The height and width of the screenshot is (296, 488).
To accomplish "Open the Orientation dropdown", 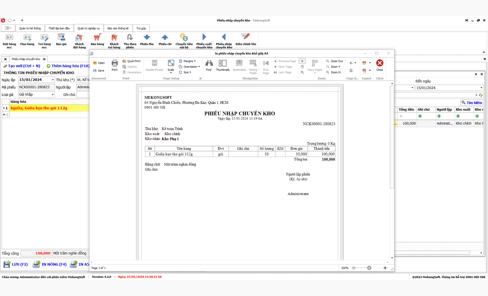I will point(189,67).
